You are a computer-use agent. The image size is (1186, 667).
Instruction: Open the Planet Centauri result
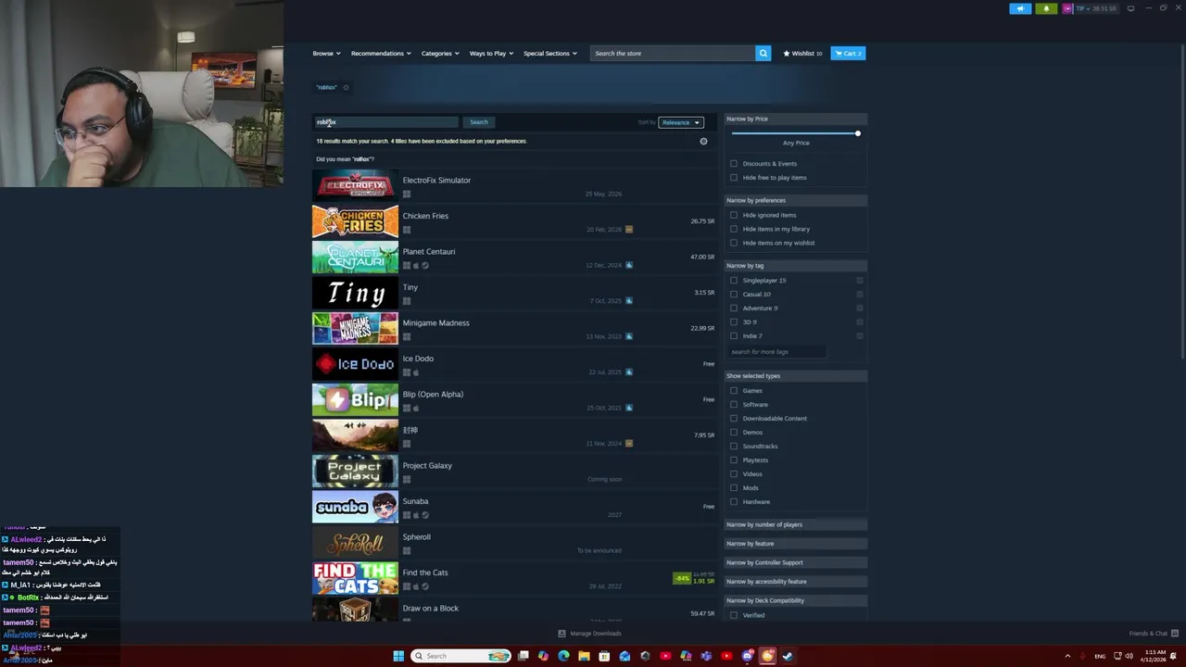514,257
